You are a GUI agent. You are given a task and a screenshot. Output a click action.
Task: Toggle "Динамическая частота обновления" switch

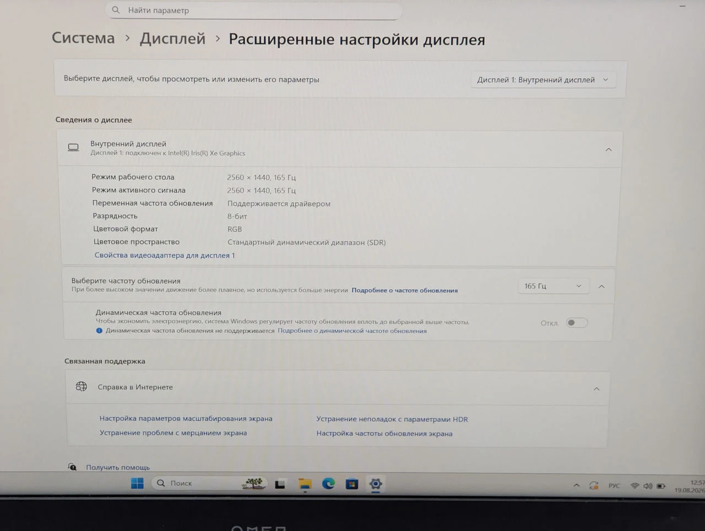(577, 323)
